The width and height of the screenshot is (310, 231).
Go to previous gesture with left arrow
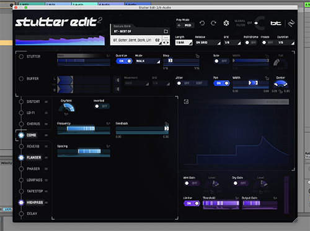[164, 43]
